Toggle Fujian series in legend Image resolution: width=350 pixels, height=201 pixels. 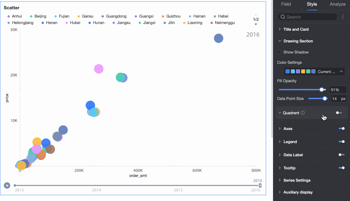click(x=62, y=16)
